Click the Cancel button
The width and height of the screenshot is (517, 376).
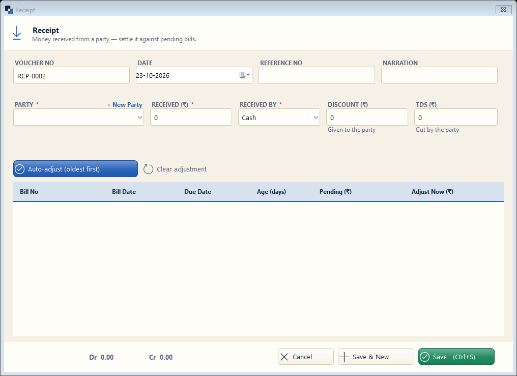[x=306, y=357]
